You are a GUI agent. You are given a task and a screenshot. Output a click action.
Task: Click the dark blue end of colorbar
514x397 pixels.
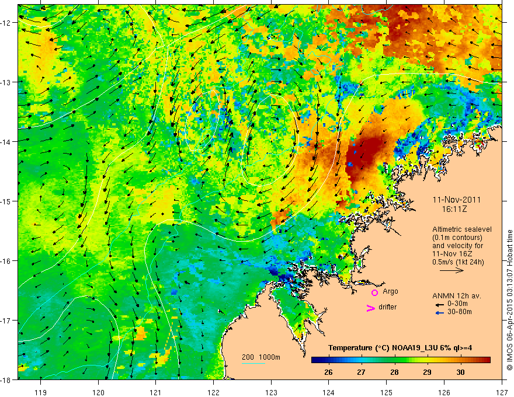tap(315, 360)
